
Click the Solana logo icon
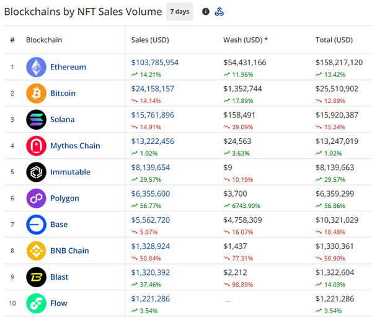click(x=36, y=119)
